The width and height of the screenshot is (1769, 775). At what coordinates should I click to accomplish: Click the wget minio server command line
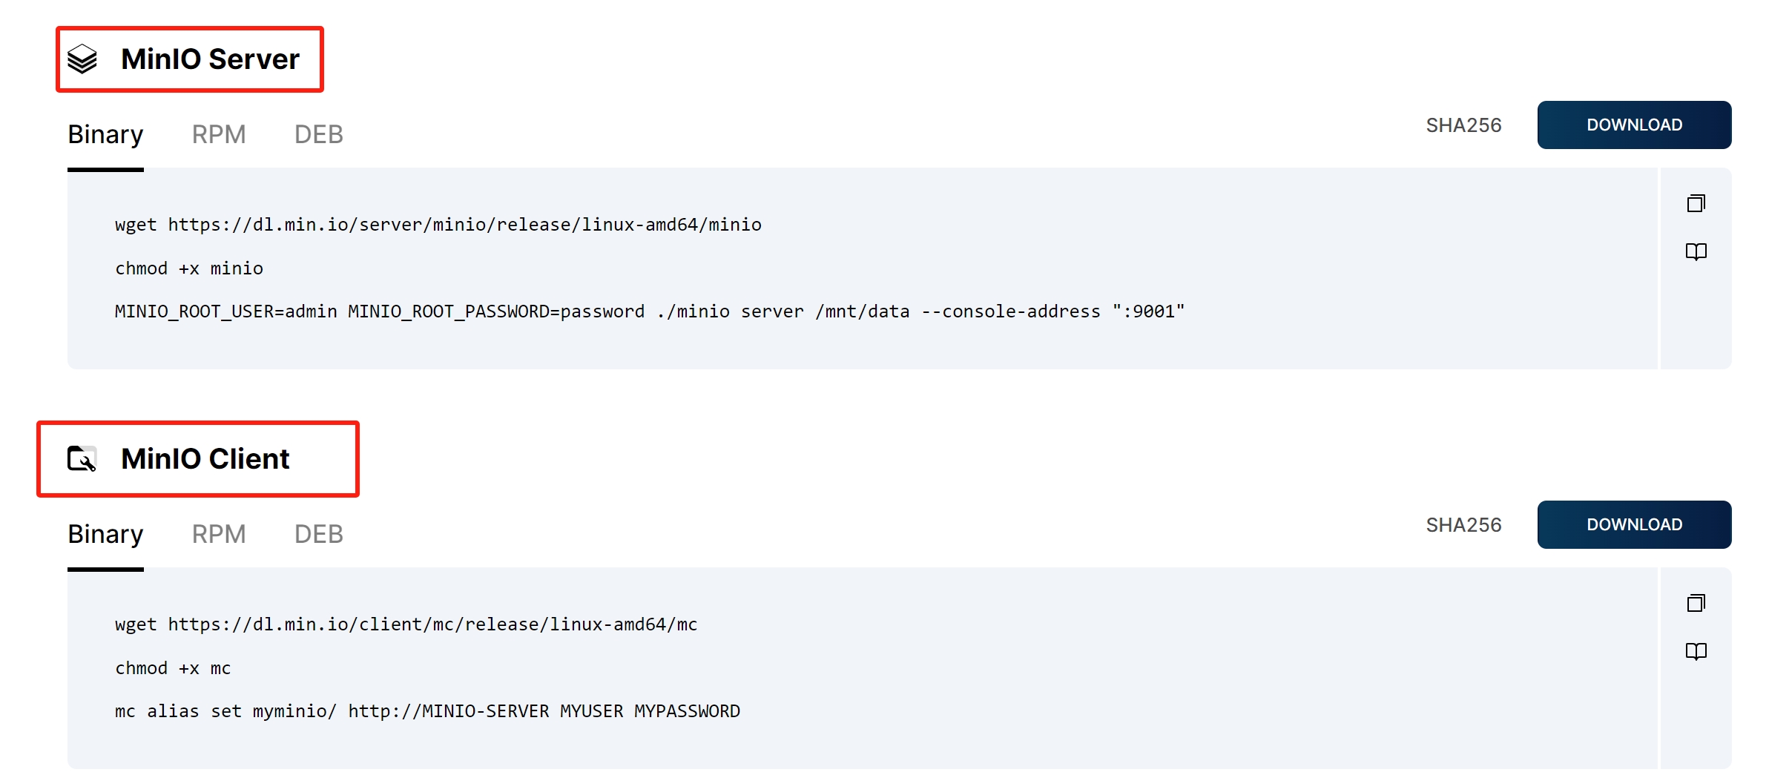tap(438, 225)
